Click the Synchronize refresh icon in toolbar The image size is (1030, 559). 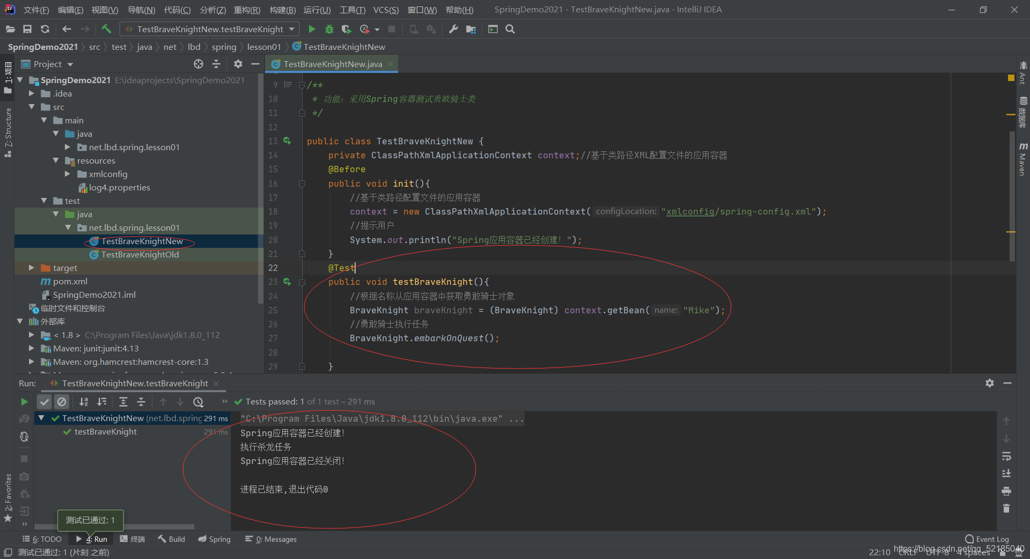pos(45,29)
